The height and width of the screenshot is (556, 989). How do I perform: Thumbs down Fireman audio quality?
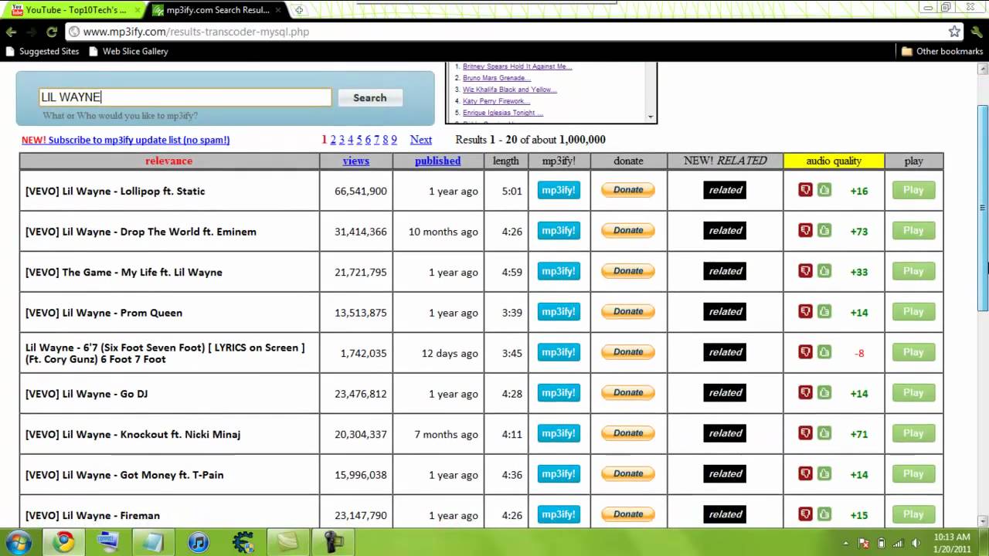(805, 514)
